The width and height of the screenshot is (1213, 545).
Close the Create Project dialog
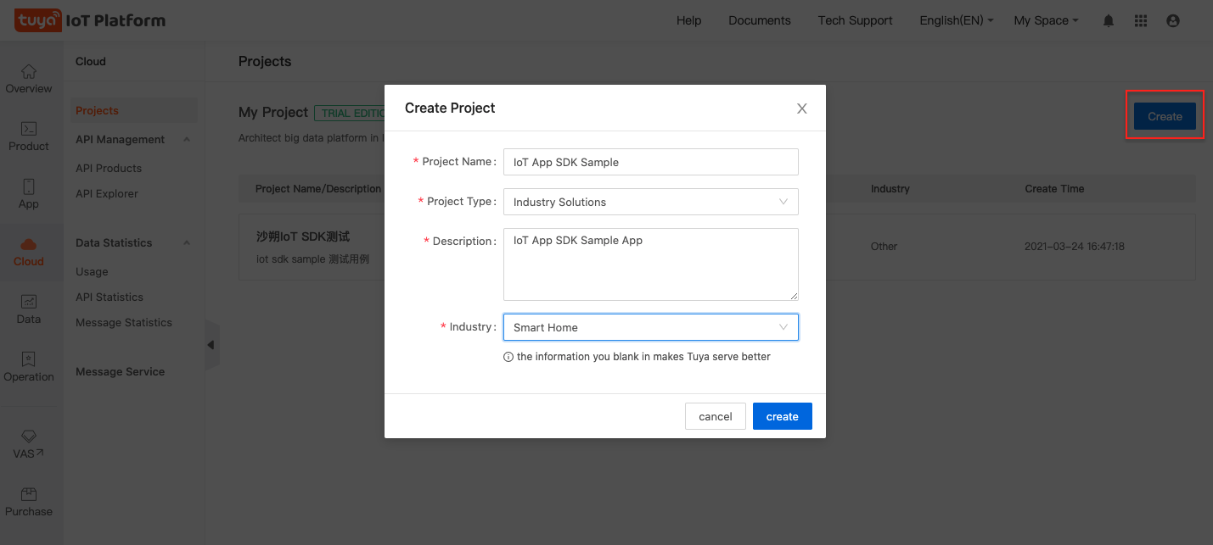pyautogui.click(x=801, y=108)
